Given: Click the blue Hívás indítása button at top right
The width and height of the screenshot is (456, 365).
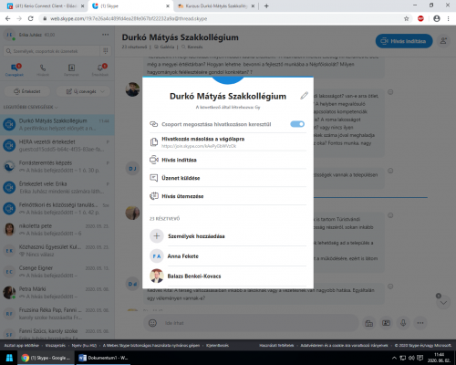Looking at the screenshot, I should (x=404, y=41).
